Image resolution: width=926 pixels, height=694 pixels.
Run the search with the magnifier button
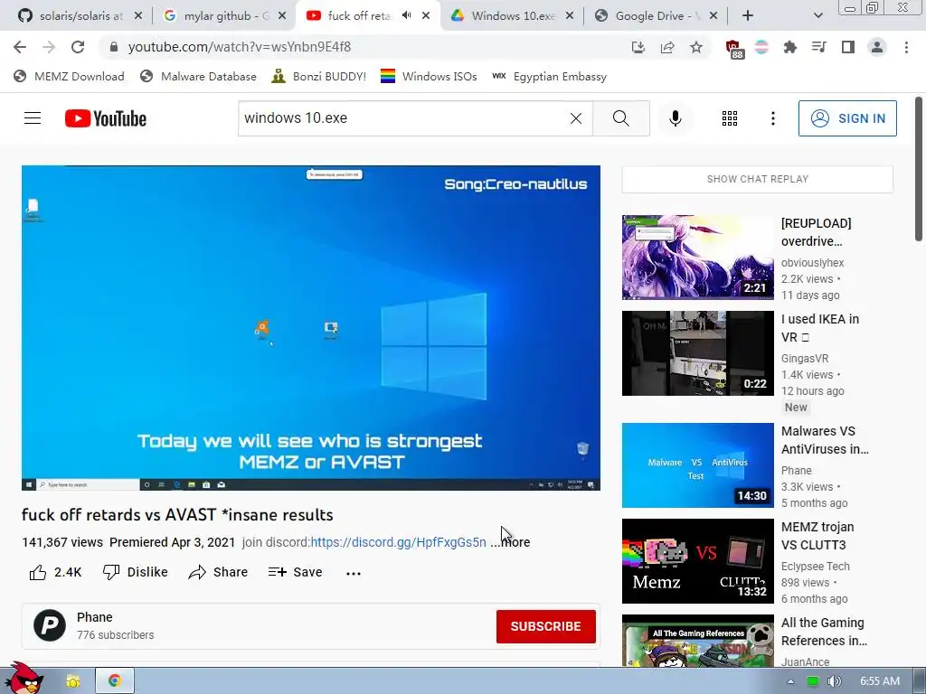(x=620, y=118)
